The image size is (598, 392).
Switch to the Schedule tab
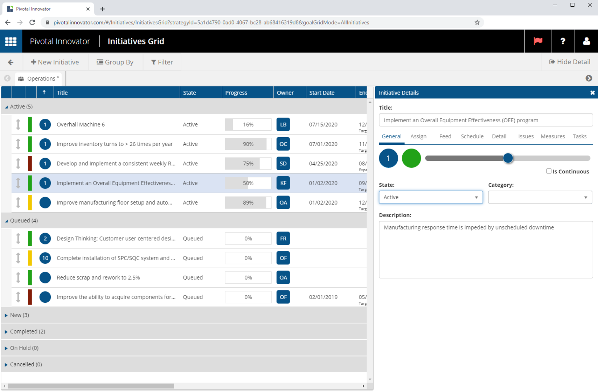[472, 137]
